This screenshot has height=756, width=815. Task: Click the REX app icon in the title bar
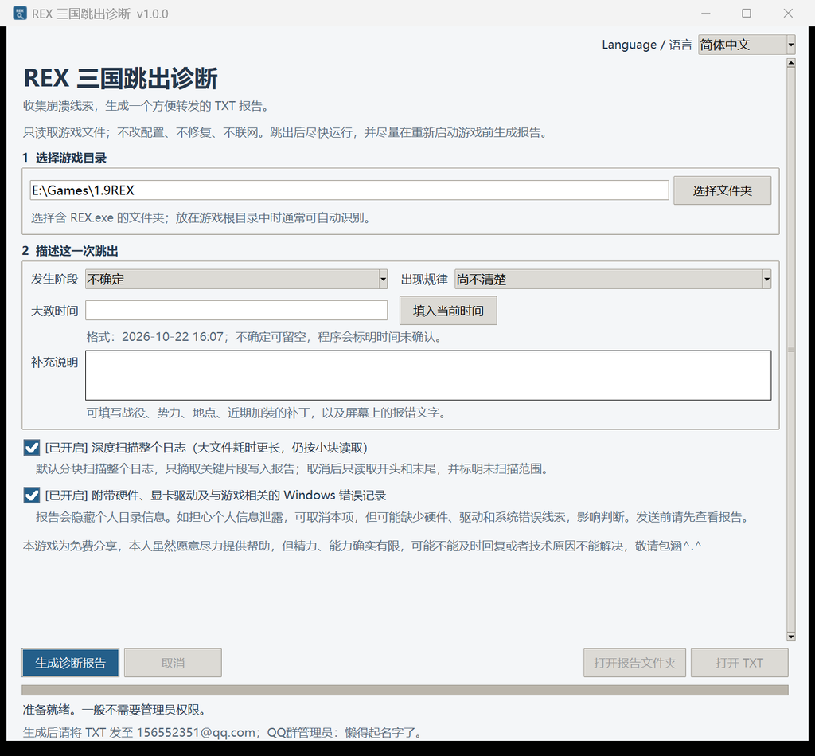tap(20, 13)
